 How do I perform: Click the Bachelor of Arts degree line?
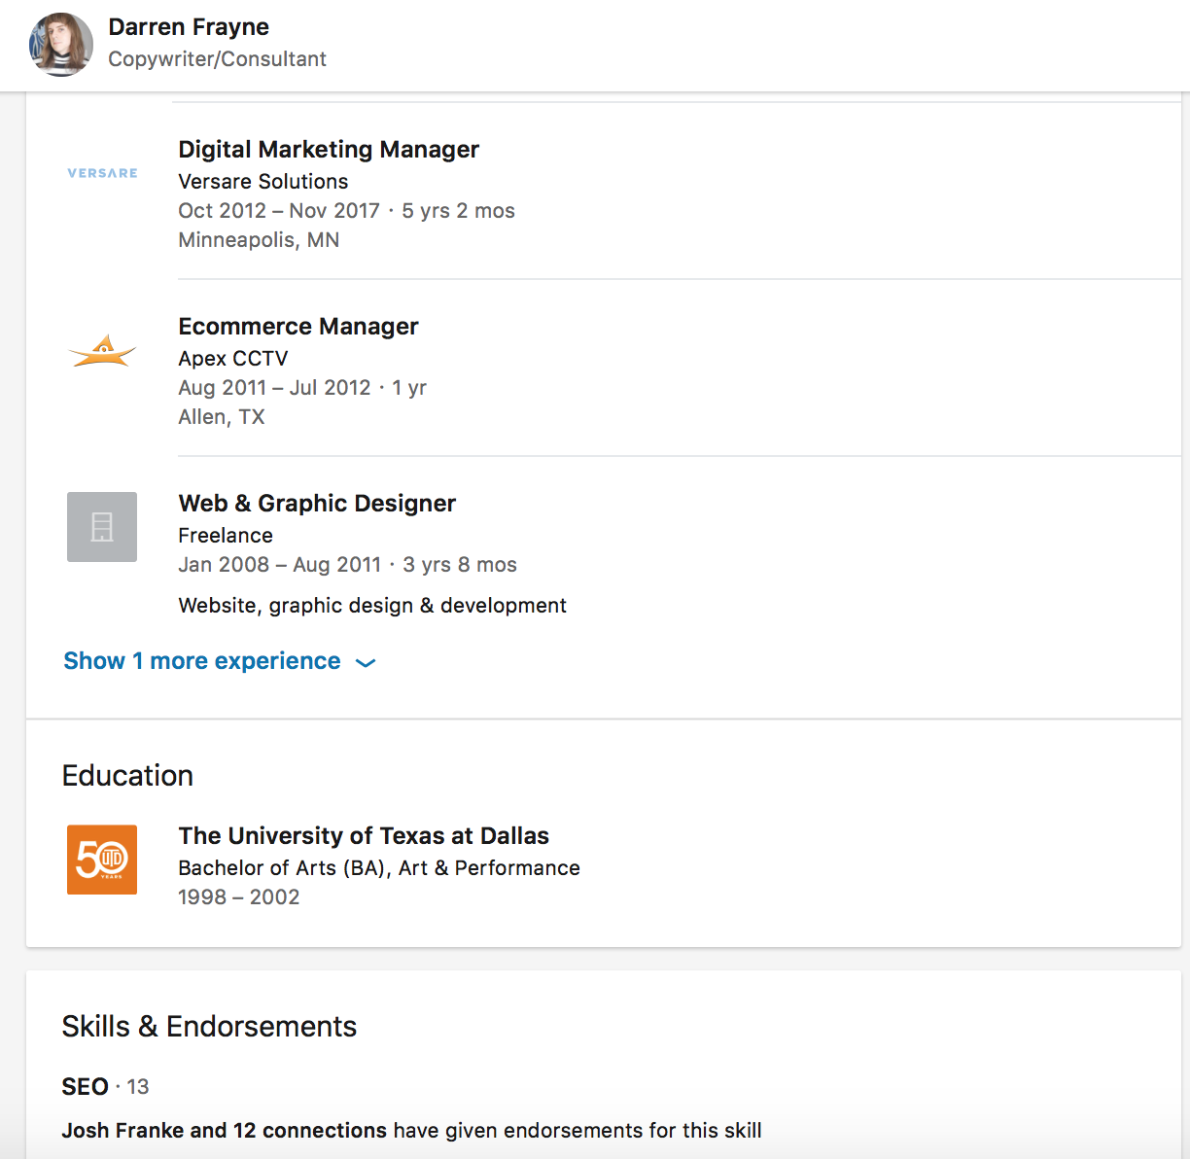point(379,868)
